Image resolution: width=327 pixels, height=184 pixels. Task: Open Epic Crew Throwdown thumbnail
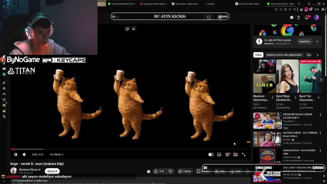pos(267,175)
